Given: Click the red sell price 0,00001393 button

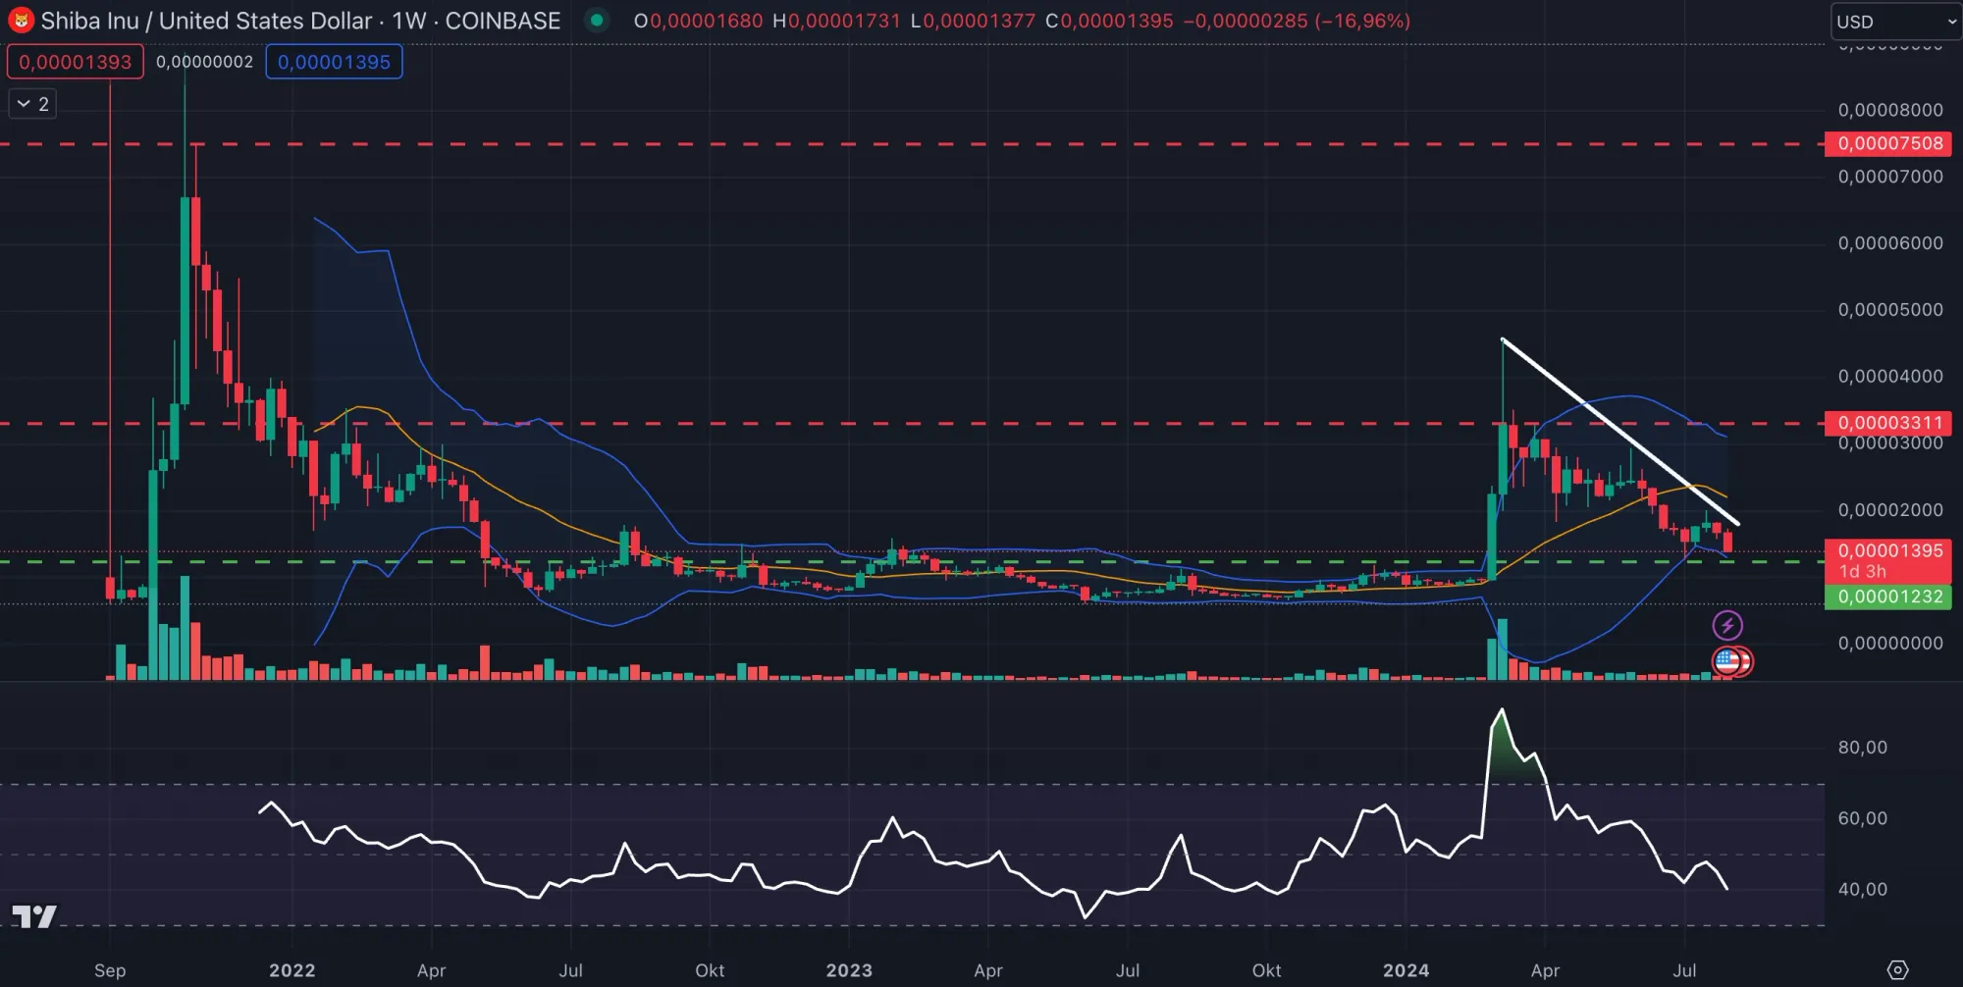Looking at the screenshot, I should pos(76,62).
